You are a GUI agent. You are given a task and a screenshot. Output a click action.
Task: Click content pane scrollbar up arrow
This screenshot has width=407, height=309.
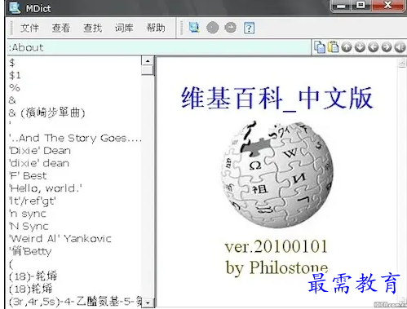click(402, 64)
